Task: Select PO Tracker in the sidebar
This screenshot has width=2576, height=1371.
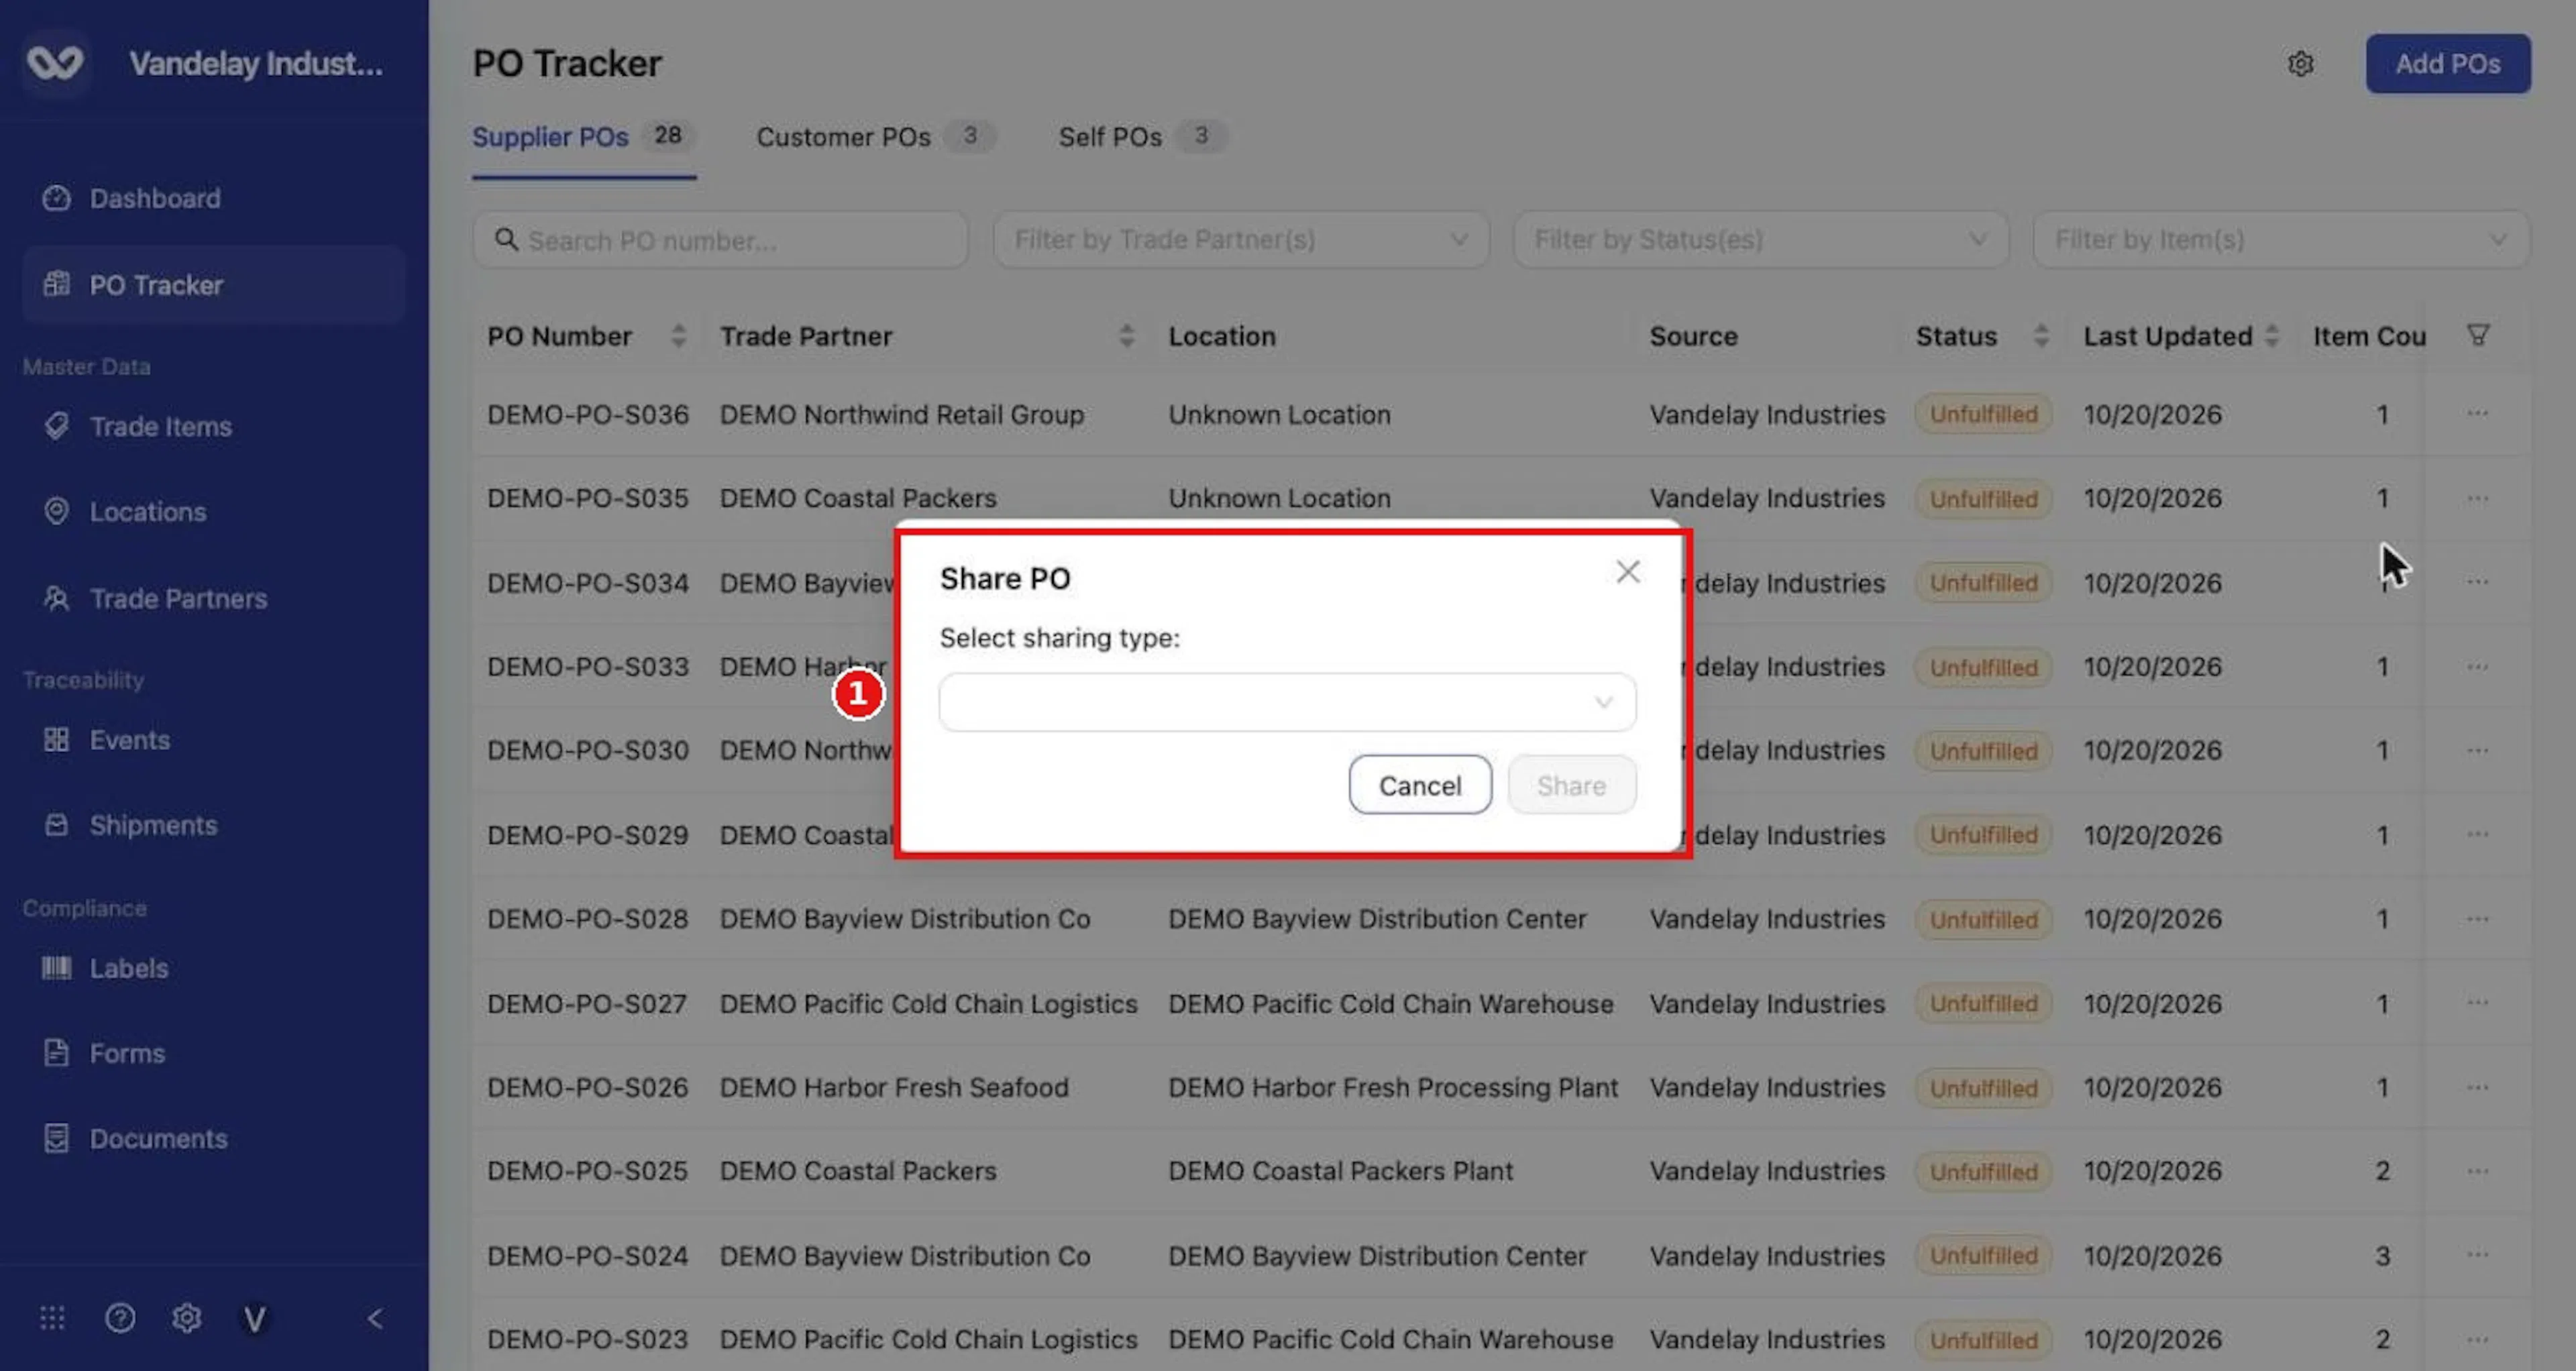Action: click(213, 285)
